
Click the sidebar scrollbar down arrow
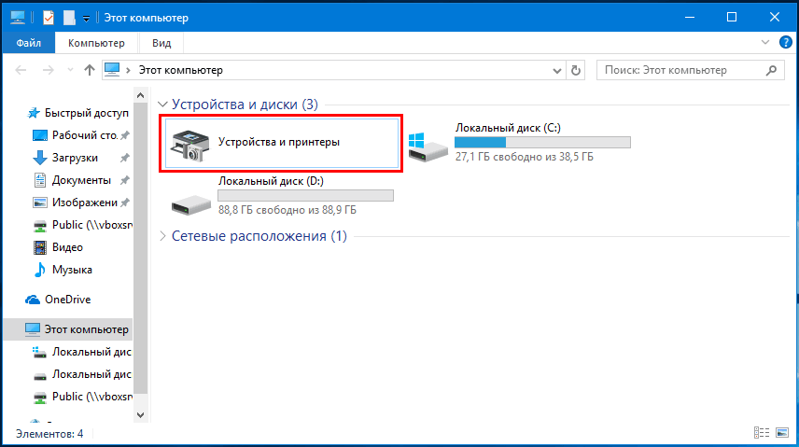click(141, 415)
